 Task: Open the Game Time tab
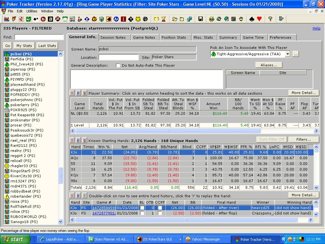[253, 37]
